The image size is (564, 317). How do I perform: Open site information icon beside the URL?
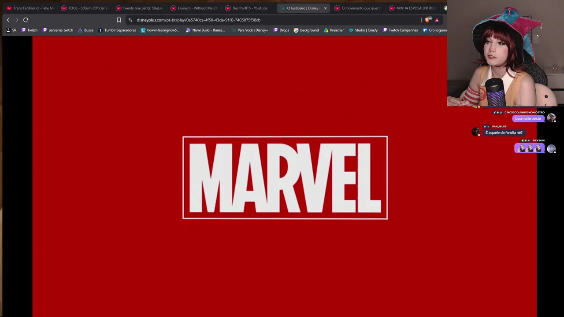(130, 20)
